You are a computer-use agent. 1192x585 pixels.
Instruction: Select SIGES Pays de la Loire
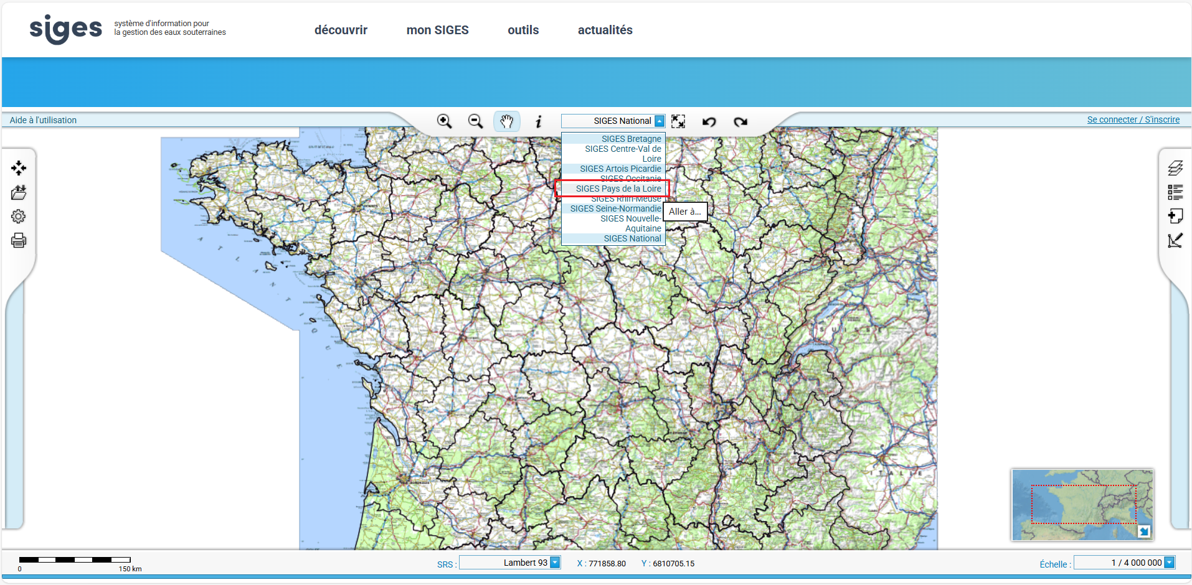pos(618,188)
